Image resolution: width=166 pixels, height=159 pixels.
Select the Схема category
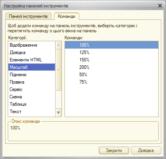(x=31, y=97)
